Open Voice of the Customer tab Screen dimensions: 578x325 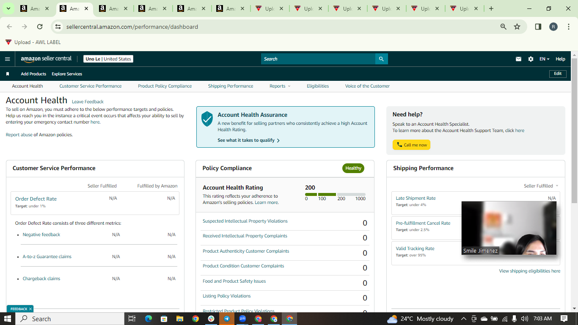click(x=367, y=86)
